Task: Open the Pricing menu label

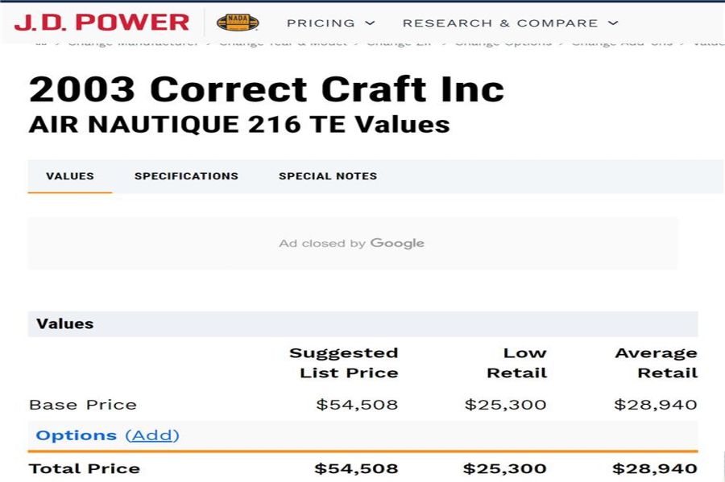Action: [321, 23]
